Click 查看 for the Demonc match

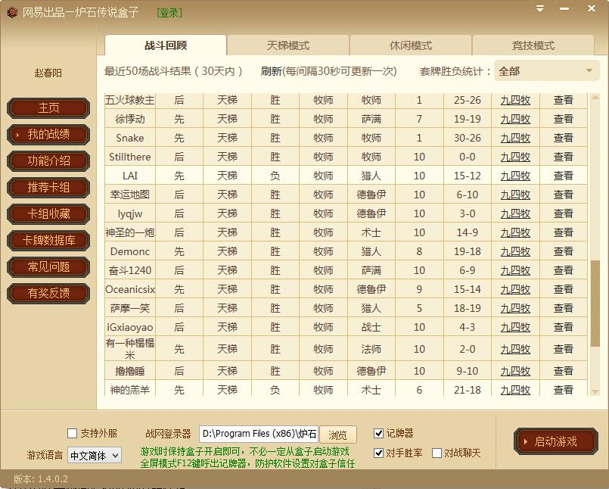pos(563,251)
